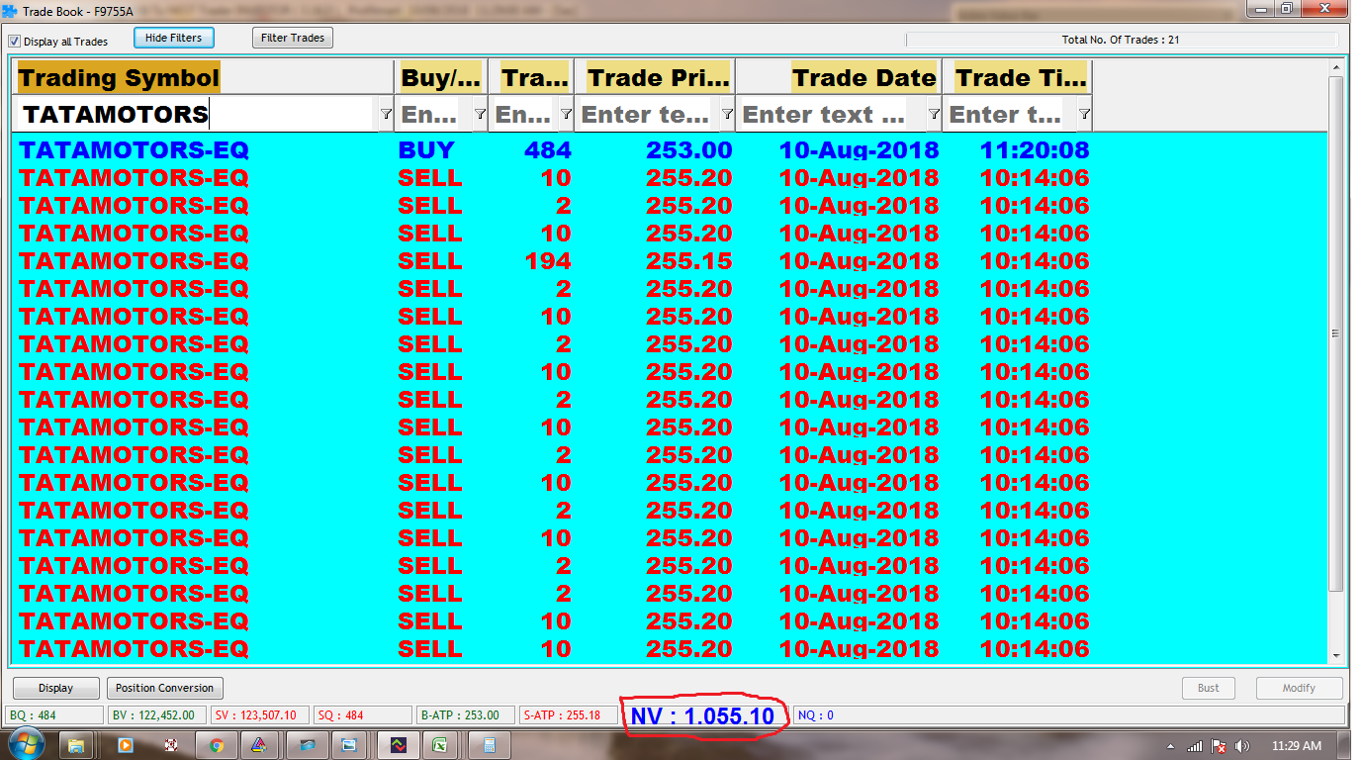This screenshot has height=760, width=1365.
Task: Open filter dropdown for Trade Quantity column
Action: click(565, 115)
